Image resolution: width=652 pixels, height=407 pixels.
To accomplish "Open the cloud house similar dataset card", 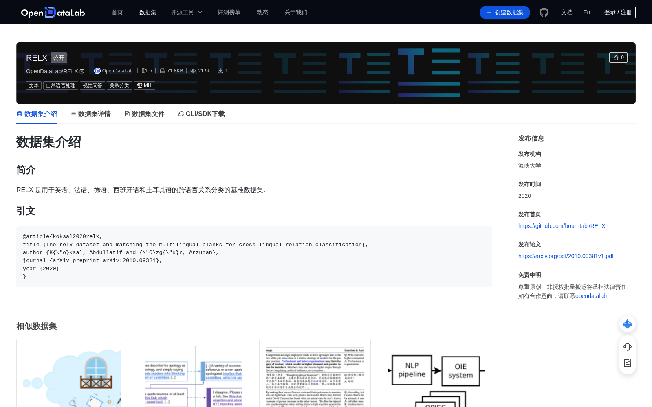I will 72,373.
